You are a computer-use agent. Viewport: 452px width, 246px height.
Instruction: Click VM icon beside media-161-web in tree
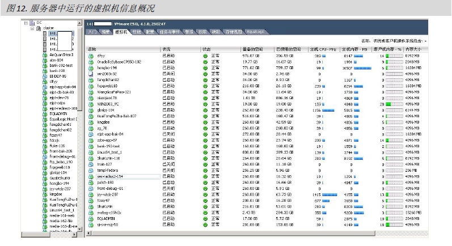pyautogui.click(x=45, y=216)
